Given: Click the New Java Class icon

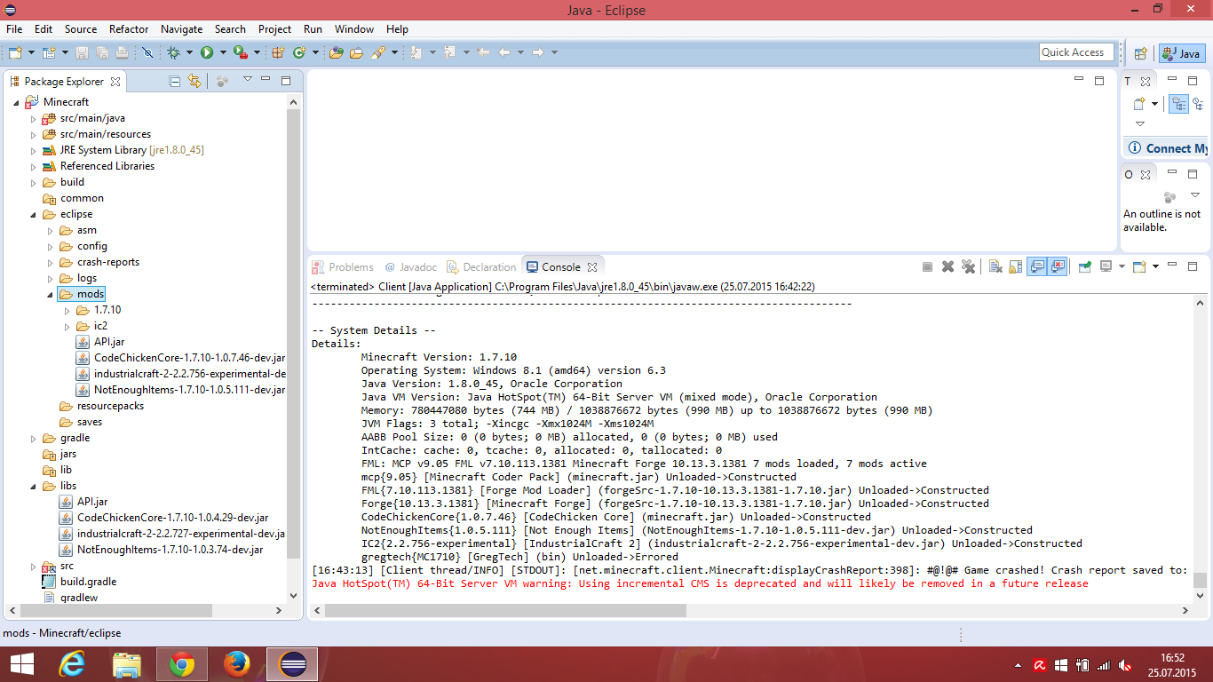Looking at the screenshot, I should 299,53.
